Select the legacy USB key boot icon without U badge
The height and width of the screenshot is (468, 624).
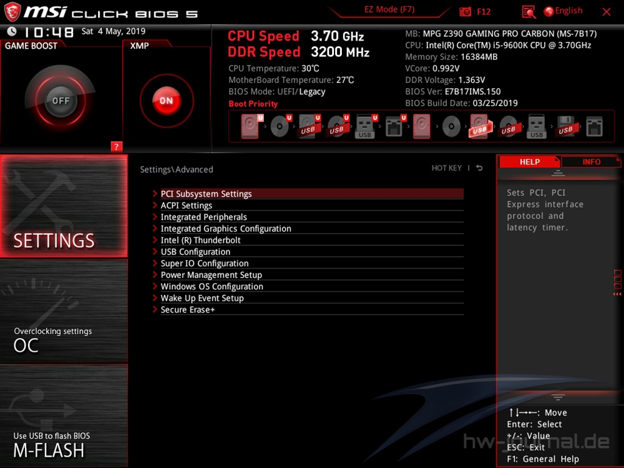(537, 126)
